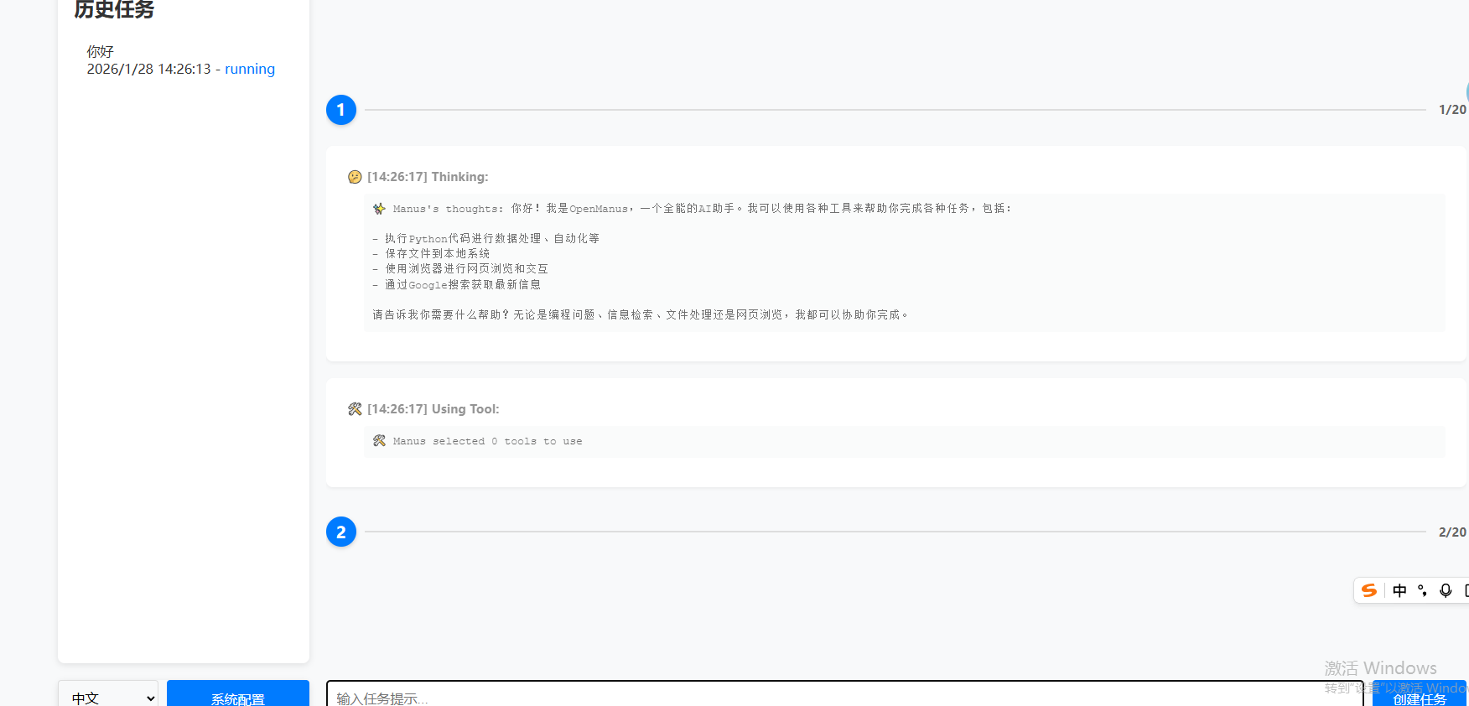Click the 执行Python代码进行数据处理 line

(486, 239)
